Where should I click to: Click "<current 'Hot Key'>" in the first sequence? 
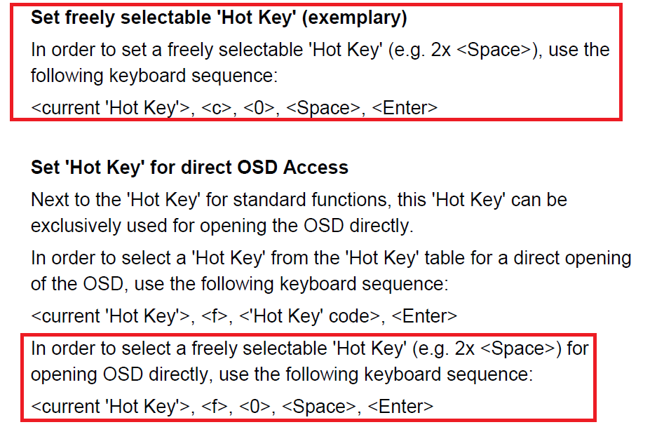coord(110,108)
